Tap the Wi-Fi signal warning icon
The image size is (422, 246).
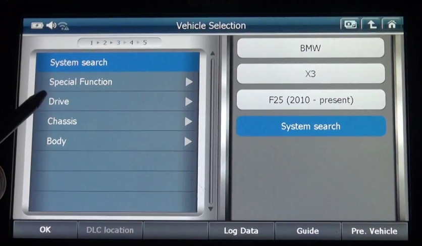coord(64,26)
